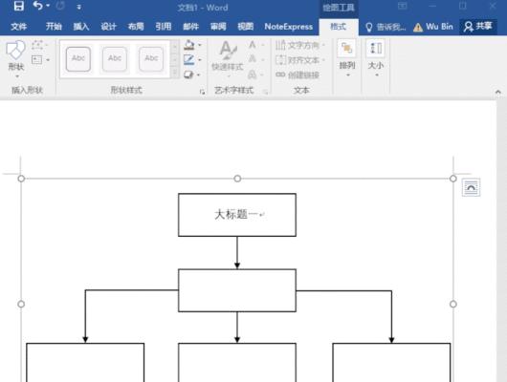Switch to the 布局 tab

(136, 27)
